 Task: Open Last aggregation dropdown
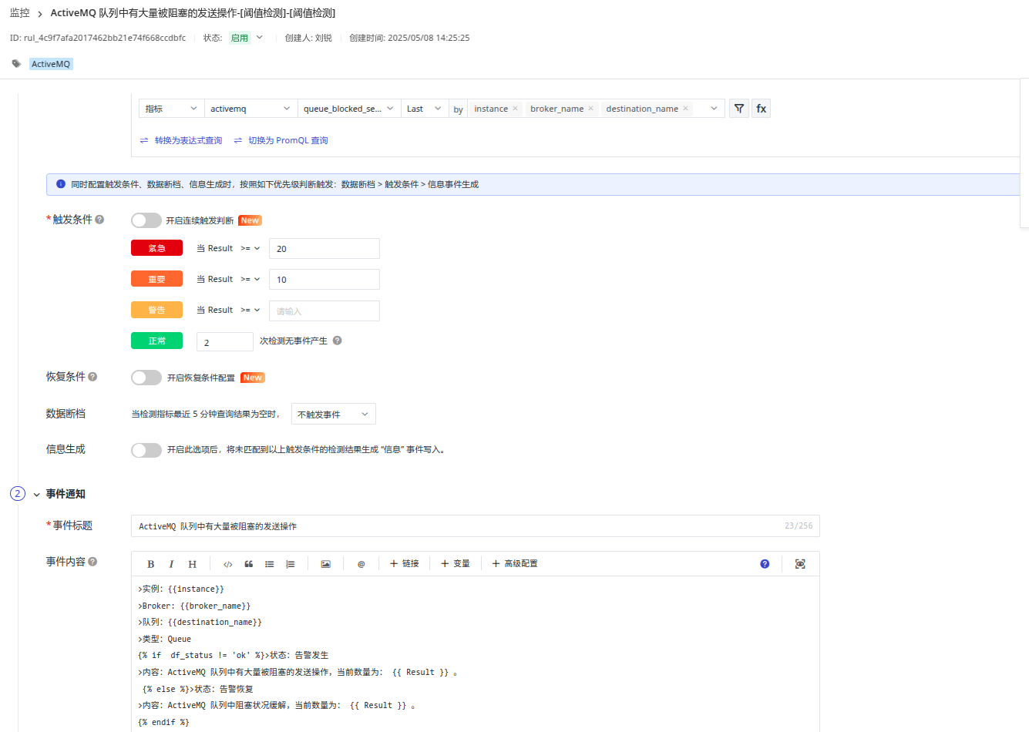coord(425,109)
